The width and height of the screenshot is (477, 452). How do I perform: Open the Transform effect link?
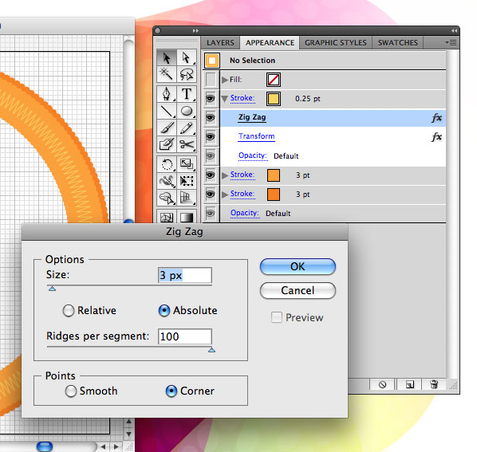[257, 136]
